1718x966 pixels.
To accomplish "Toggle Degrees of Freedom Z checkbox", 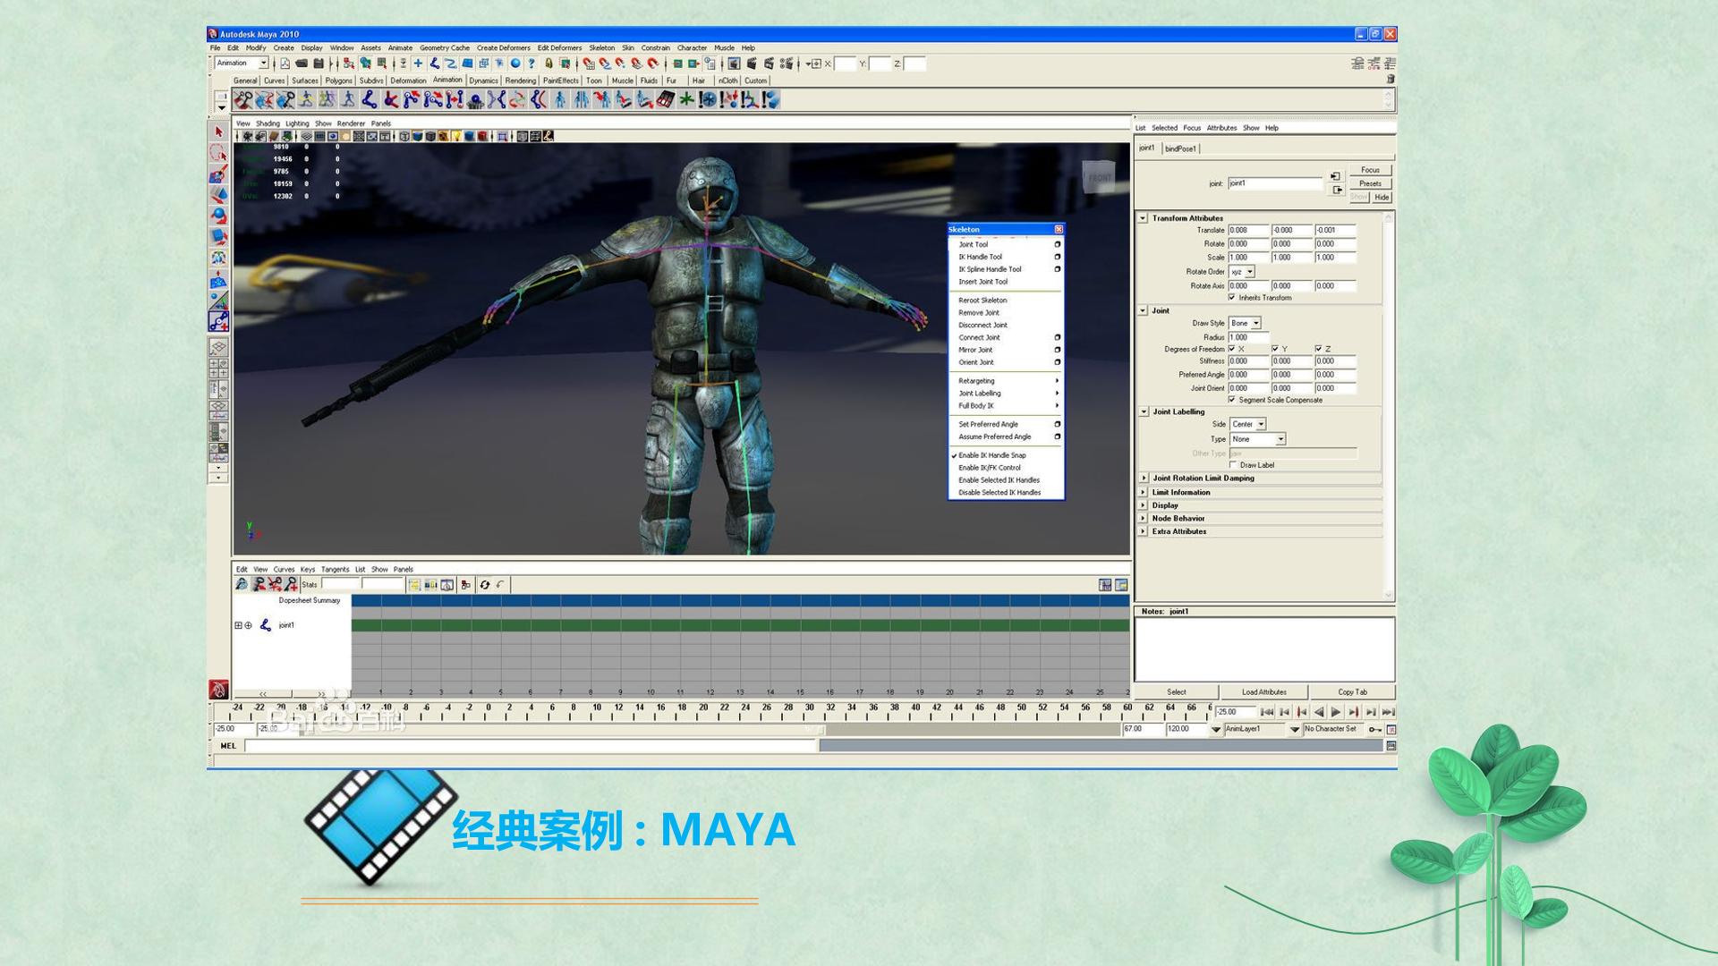I will (1318, 349).
